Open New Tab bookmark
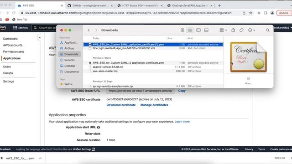The width and height of the screenshot is (292, 164). [20, 20]
